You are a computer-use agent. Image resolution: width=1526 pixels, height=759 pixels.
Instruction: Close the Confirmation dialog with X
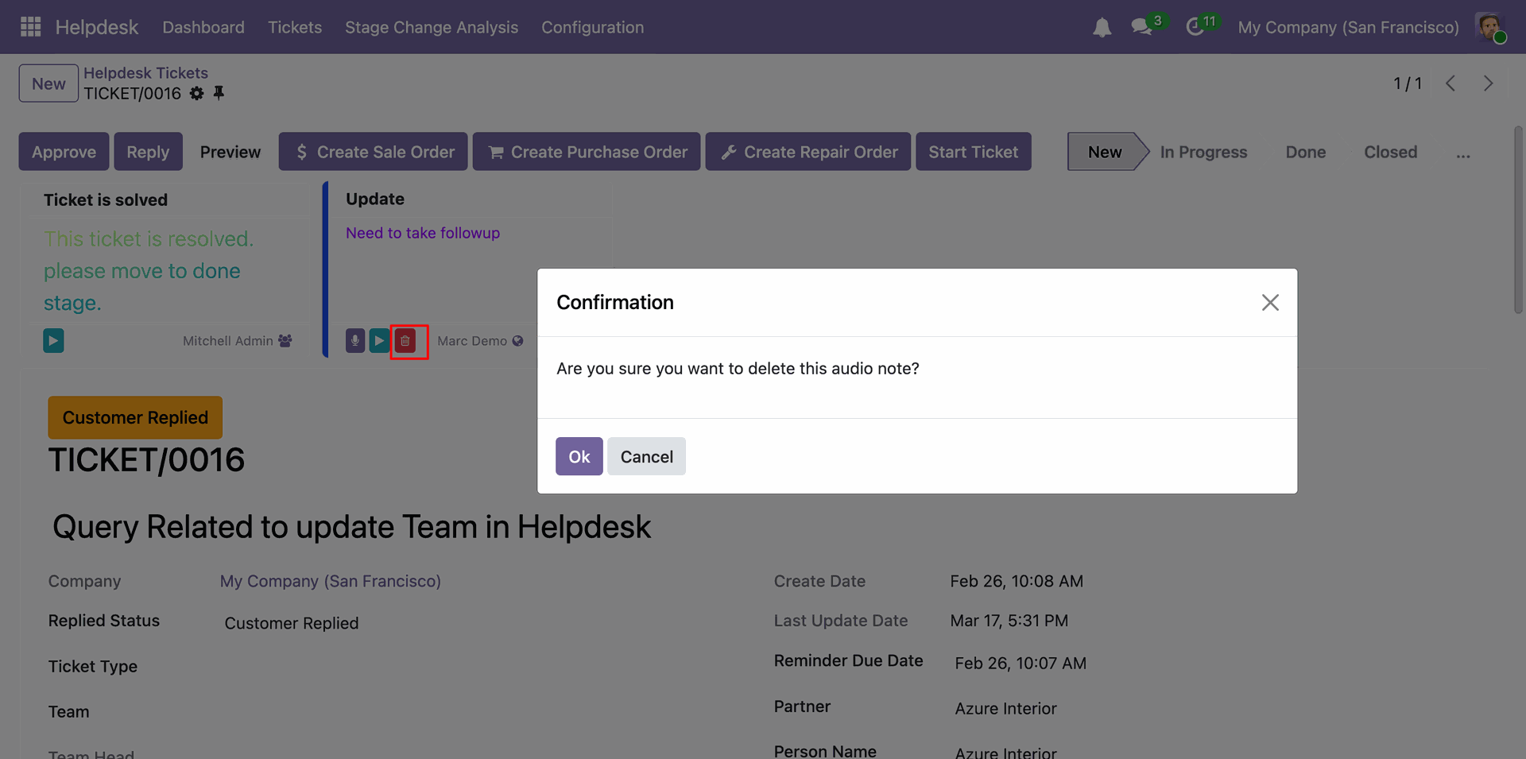(1269, 303)
